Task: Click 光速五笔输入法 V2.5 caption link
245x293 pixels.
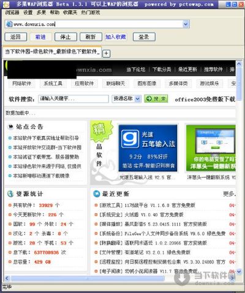Action: click(147, 178)
